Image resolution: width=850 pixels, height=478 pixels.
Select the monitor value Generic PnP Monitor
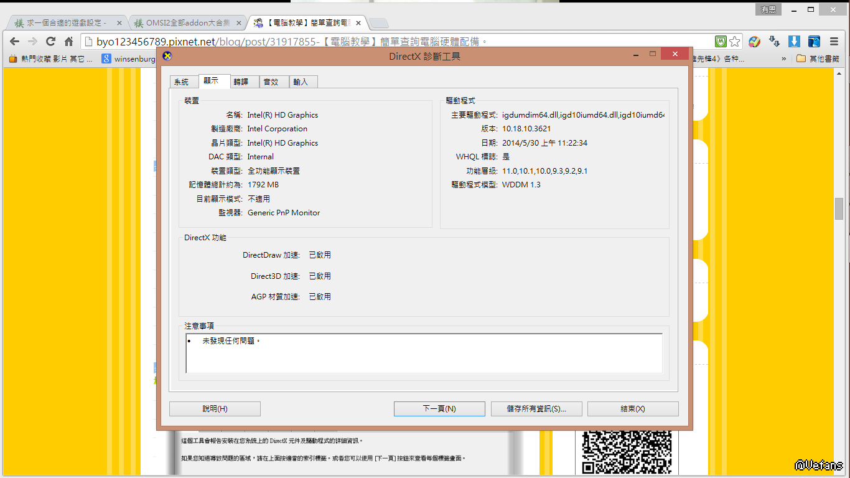point(284,213)
